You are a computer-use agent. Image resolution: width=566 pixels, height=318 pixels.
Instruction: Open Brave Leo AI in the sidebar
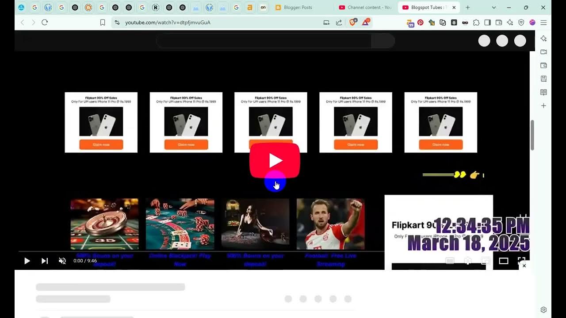pos(543,39)
